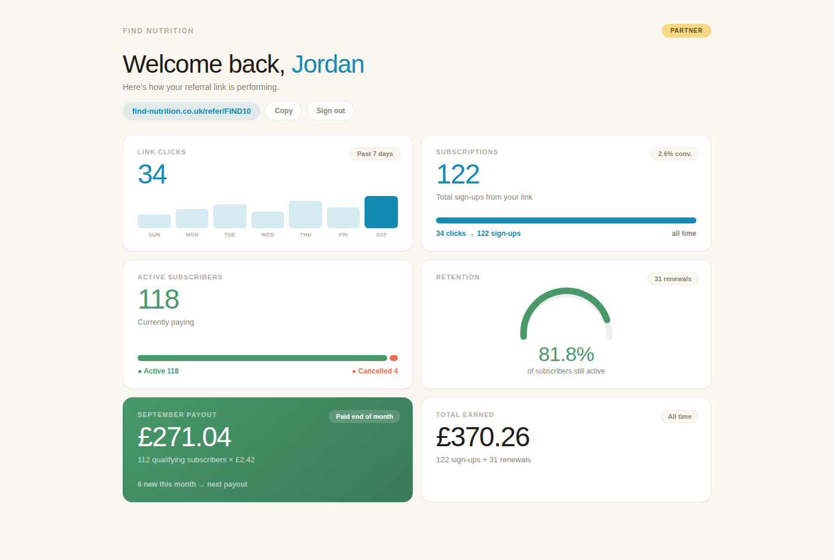Click the PARTNER badge

(686, 30)
